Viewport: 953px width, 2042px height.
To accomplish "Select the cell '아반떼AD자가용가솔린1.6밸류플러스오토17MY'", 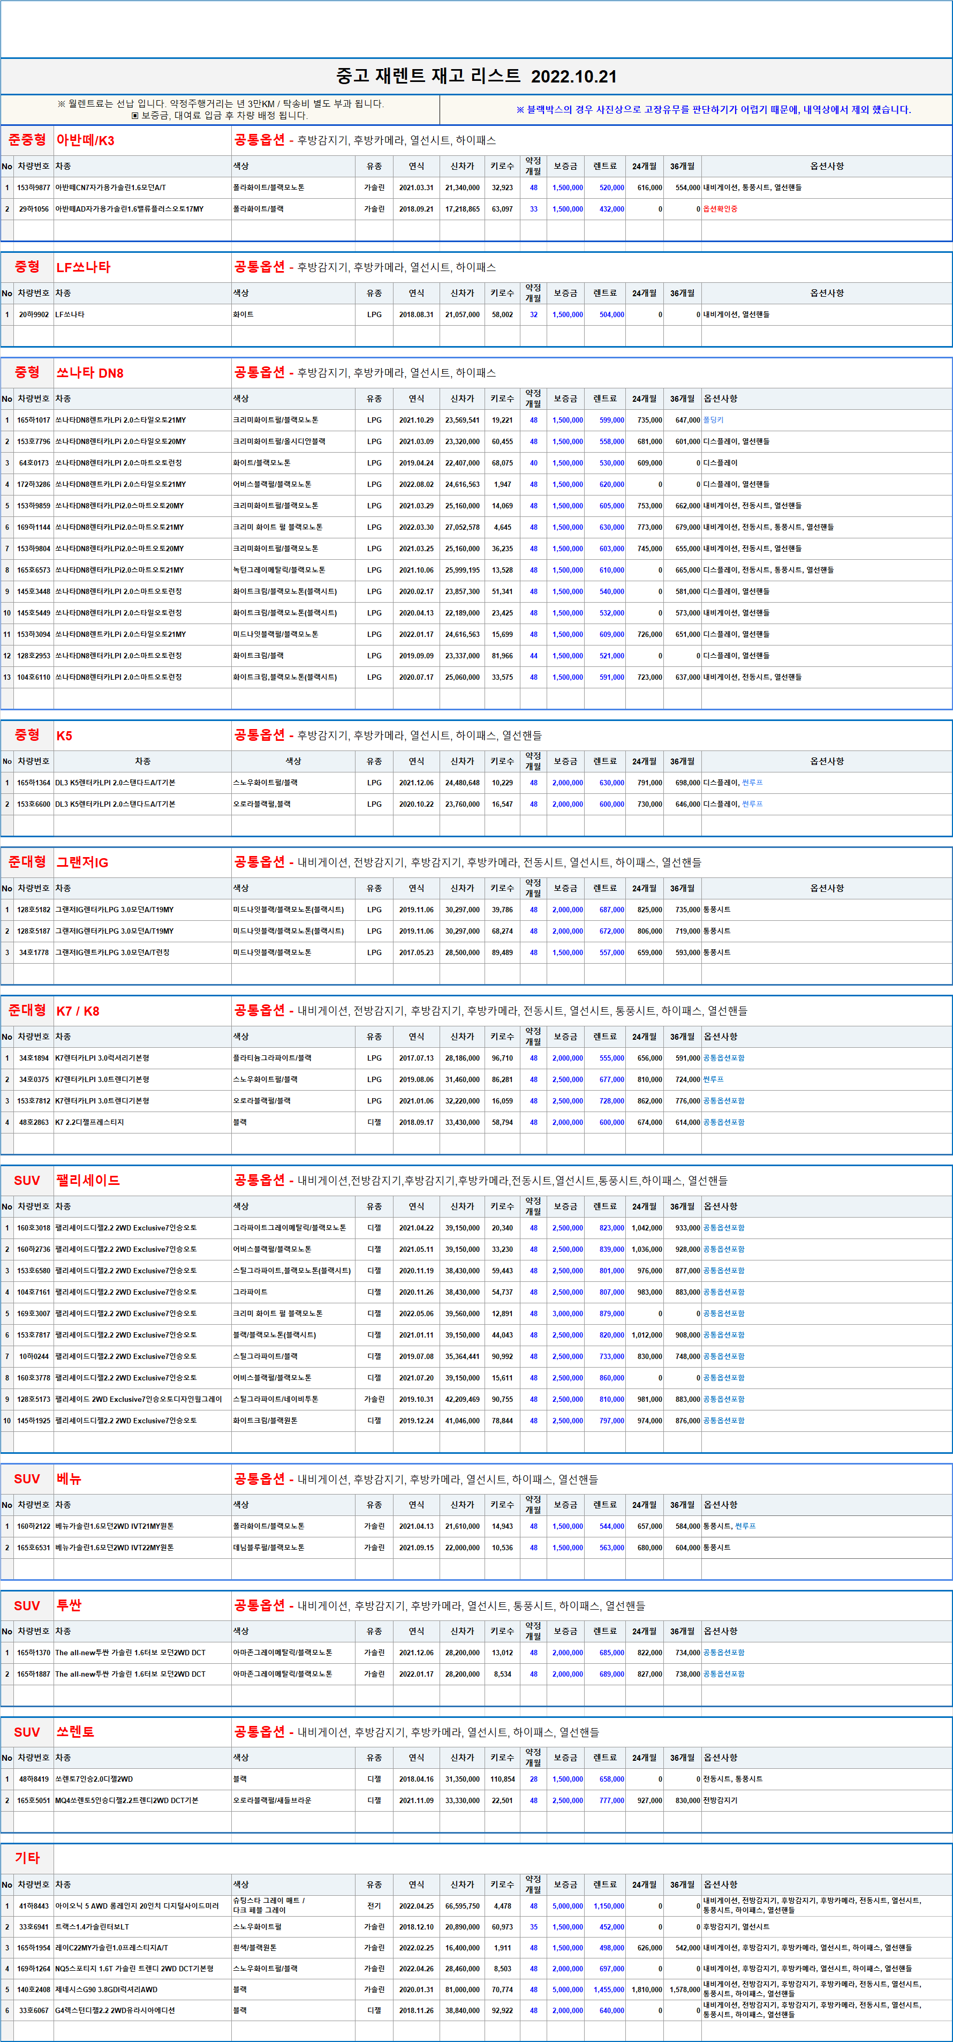I will tap(129, 209).
